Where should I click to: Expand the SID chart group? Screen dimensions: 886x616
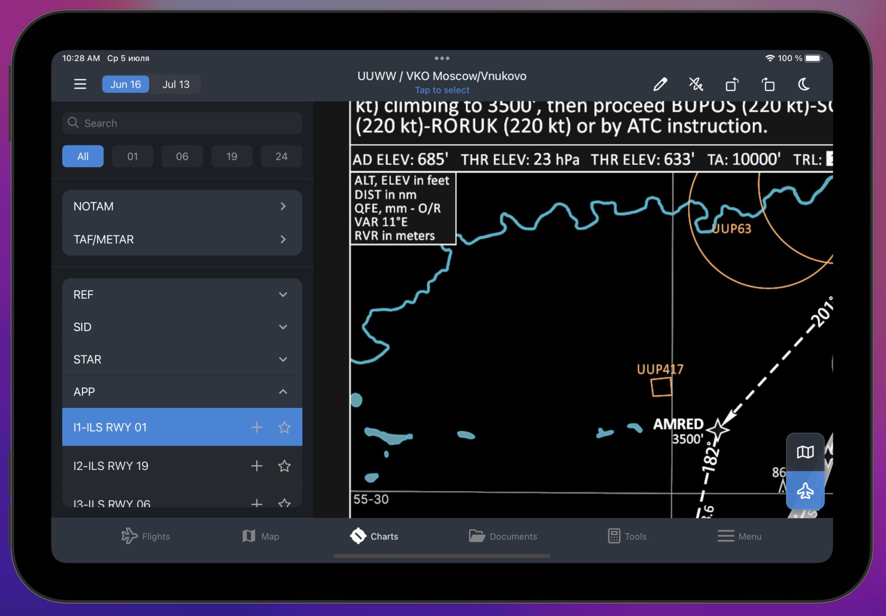[182, 327]
